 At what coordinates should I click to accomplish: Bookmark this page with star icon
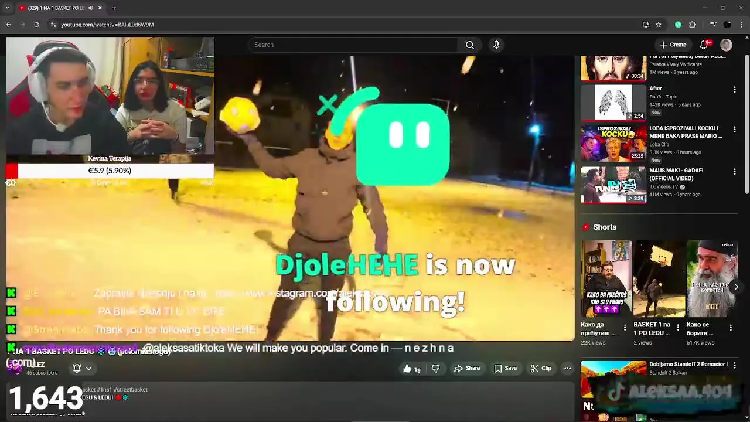659,25
